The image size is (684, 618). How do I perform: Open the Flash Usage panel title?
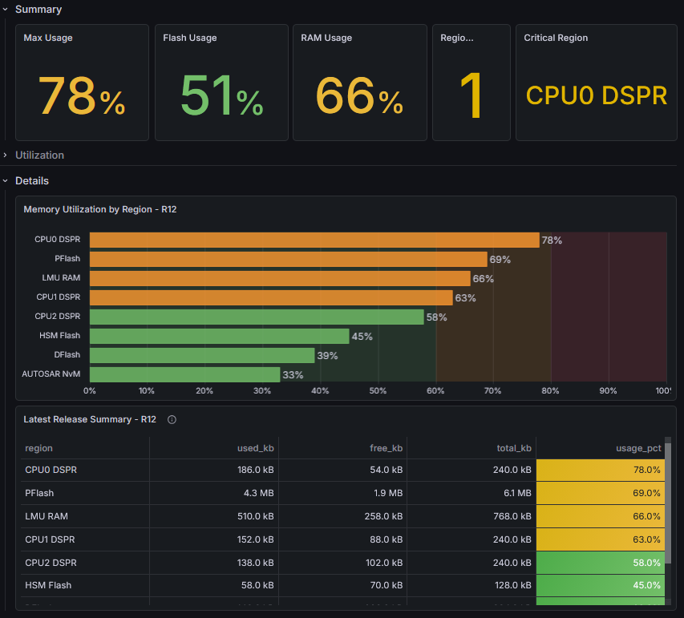click(x=190, y=38)
